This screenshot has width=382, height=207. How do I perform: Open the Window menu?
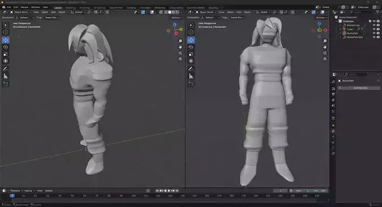click(36, 7)
